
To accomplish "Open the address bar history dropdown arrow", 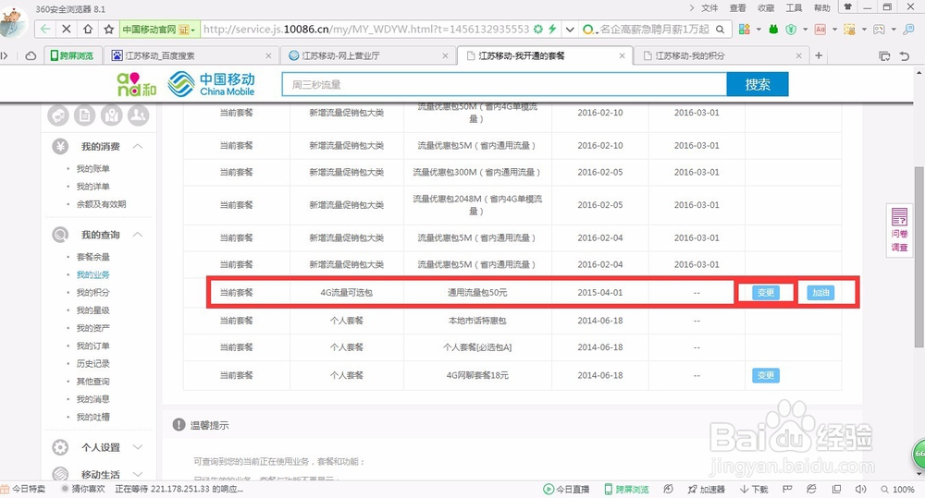I will pyautogui.click(x=569, y=29).
